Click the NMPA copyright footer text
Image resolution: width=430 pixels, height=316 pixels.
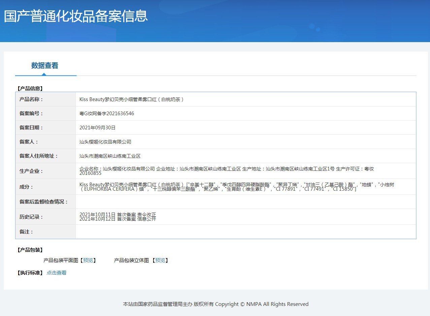click(x=216, y=304)
